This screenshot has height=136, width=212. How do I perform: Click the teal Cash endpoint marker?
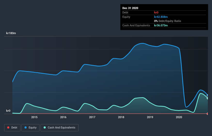(x=208, y=98)
